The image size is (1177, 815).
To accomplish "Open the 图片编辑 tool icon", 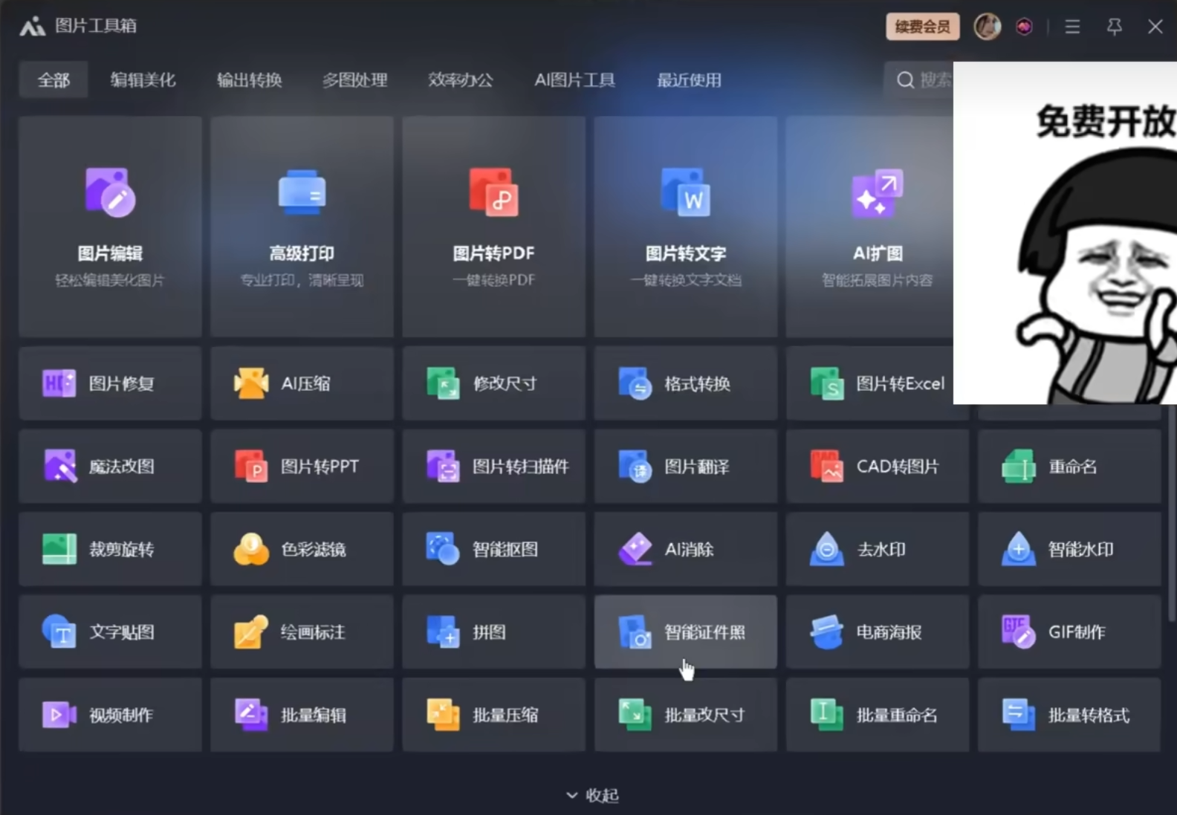I will coord(110,192).
